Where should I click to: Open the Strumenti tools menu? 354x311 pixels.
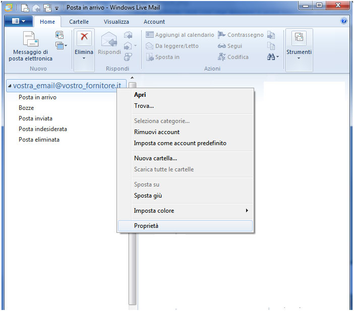299,50
